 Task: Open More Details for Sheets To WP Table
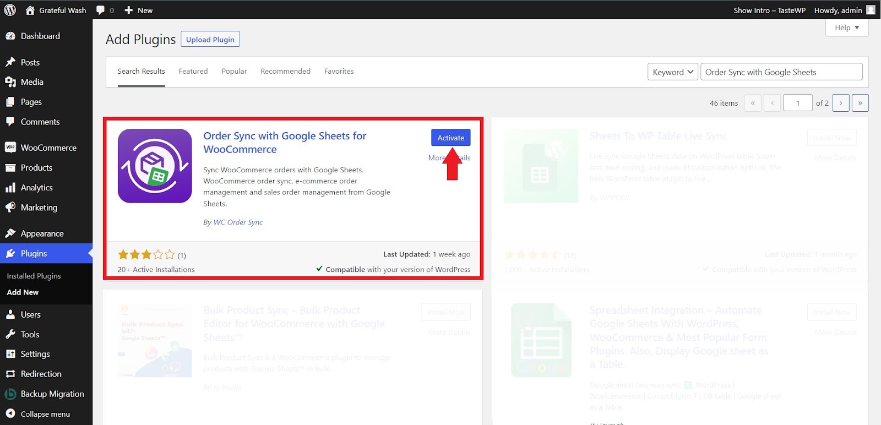[835, 158]
